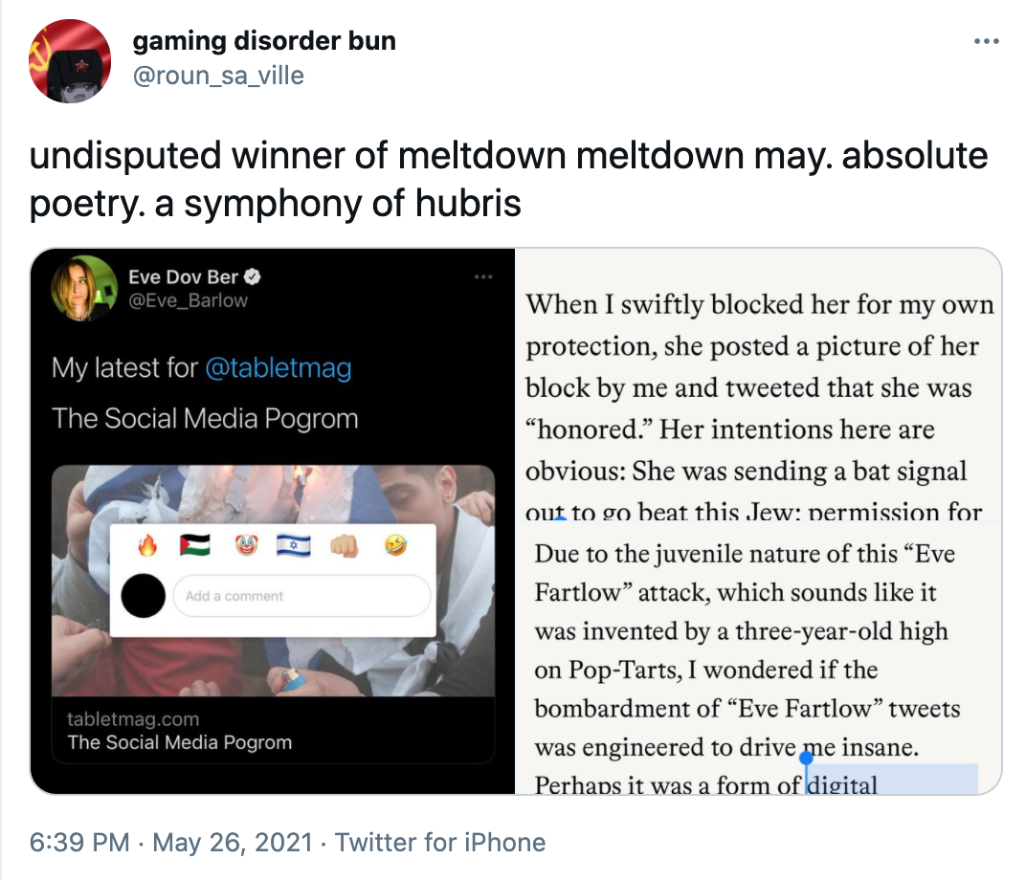Select the Palestinian flag emoji reaction
Screen dimensions: 1026x880
point(194,544)
